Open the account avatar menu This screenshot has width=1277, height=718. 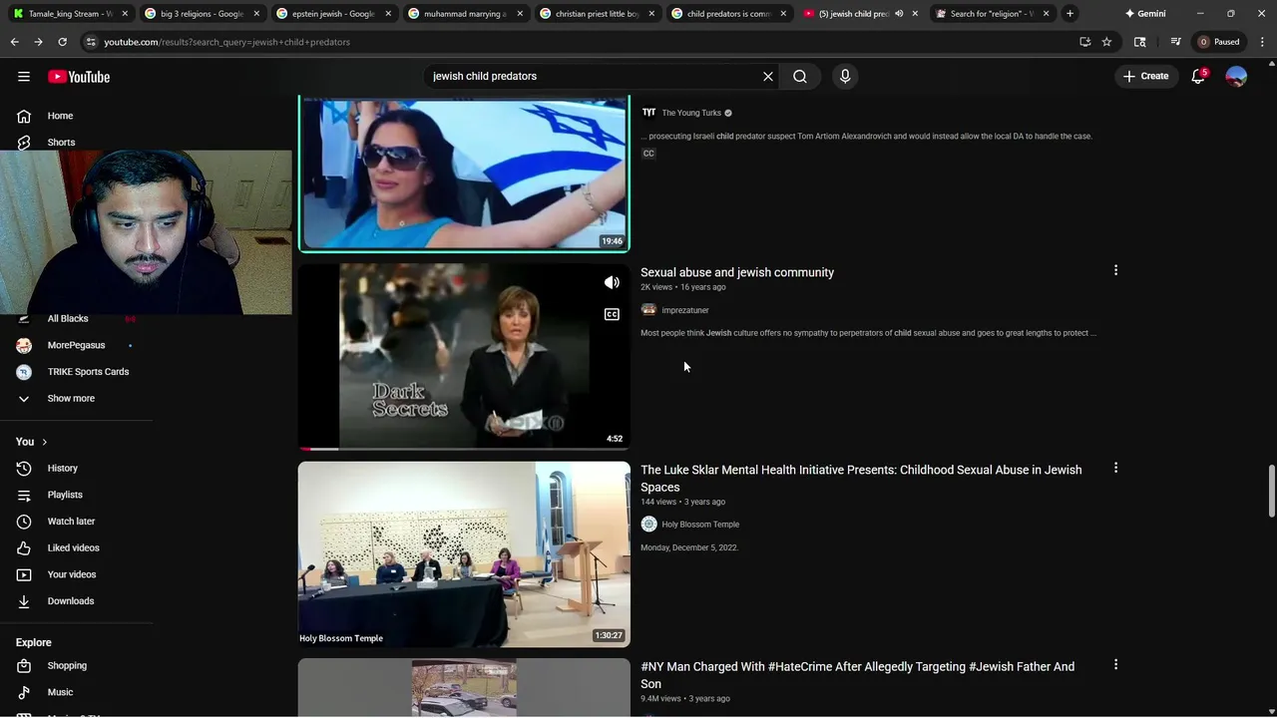1236,77
